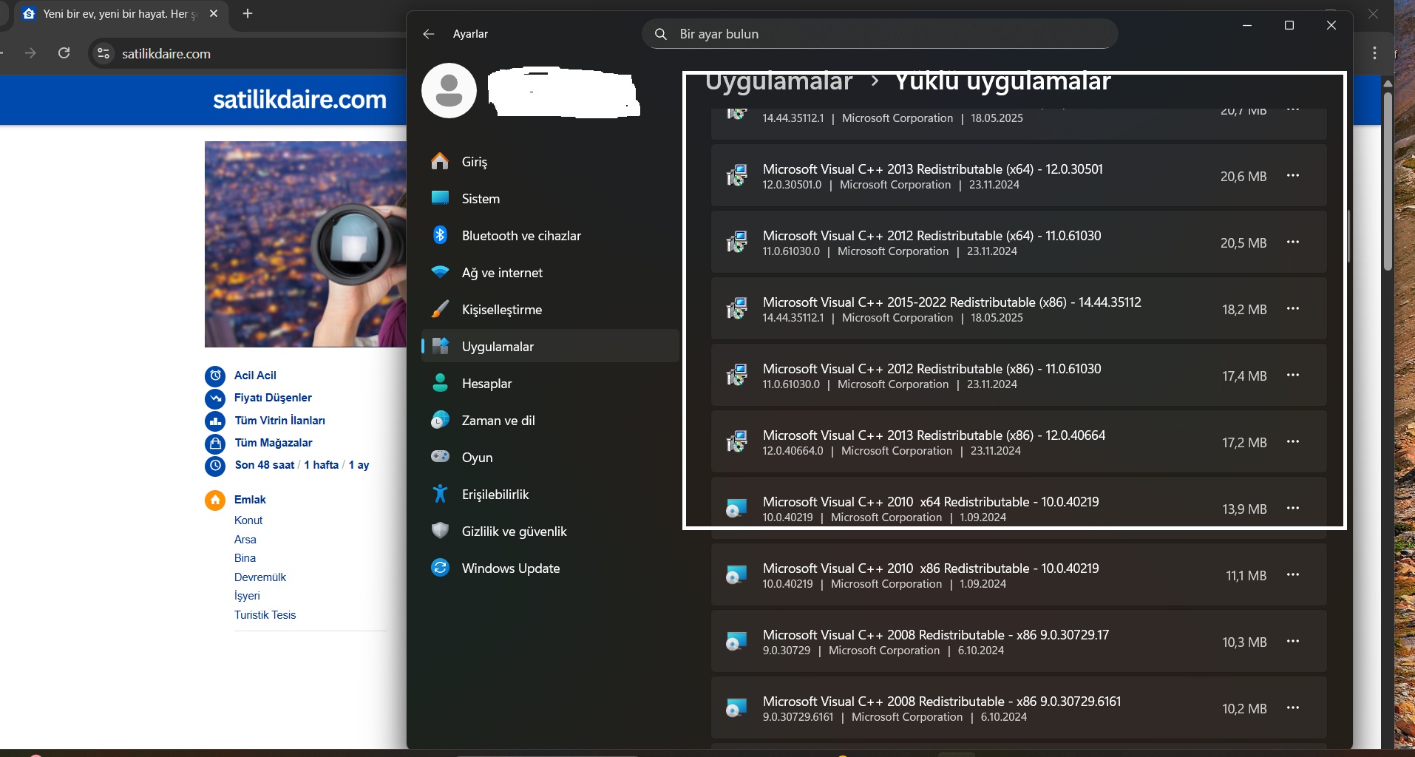Click the Settings app list scrollbar
Image resolution: width=1415 pixels, height=757 pixels.
click(1348, 237)
